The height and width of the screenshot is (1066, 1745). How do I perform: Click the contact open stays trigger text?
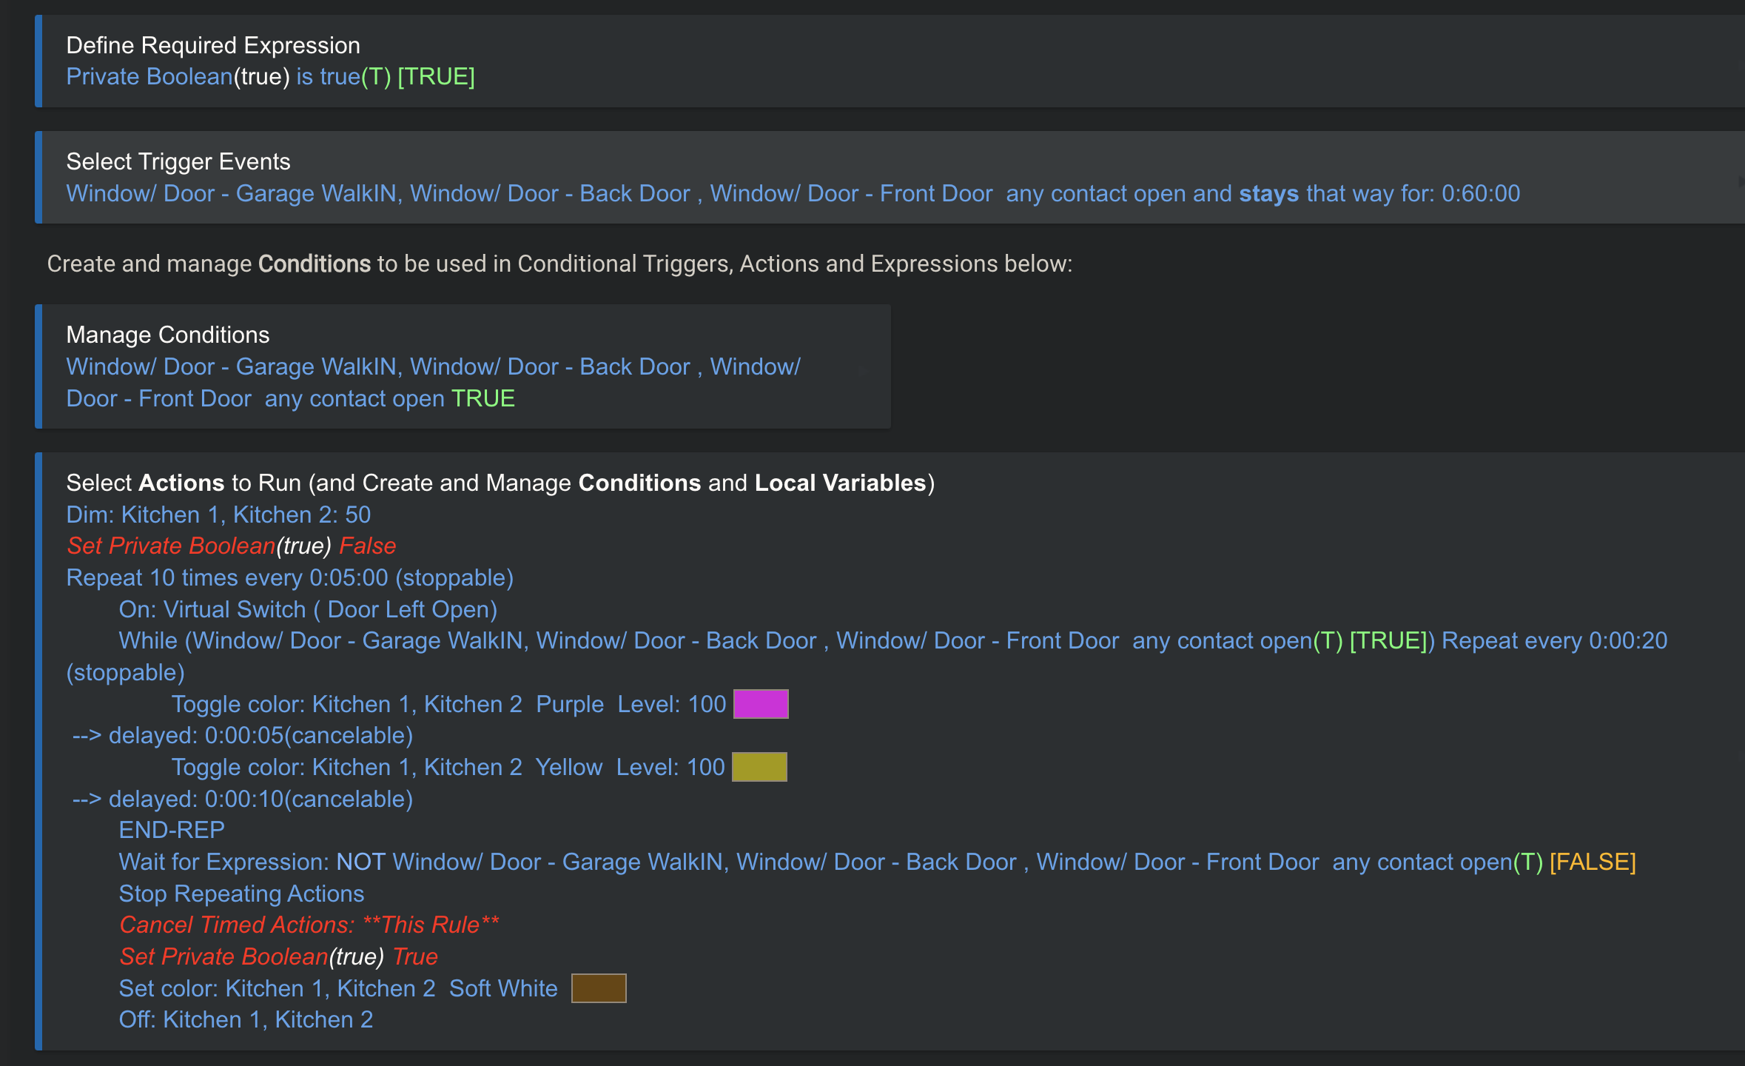tap(792, 194)
